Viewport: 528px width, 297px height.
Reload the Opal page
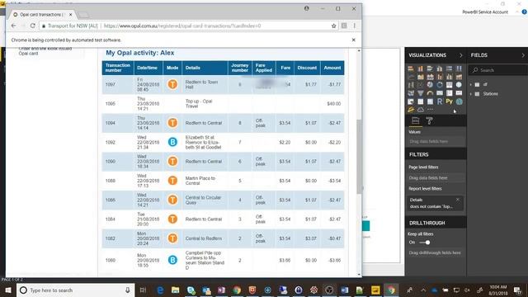[32, 26]
